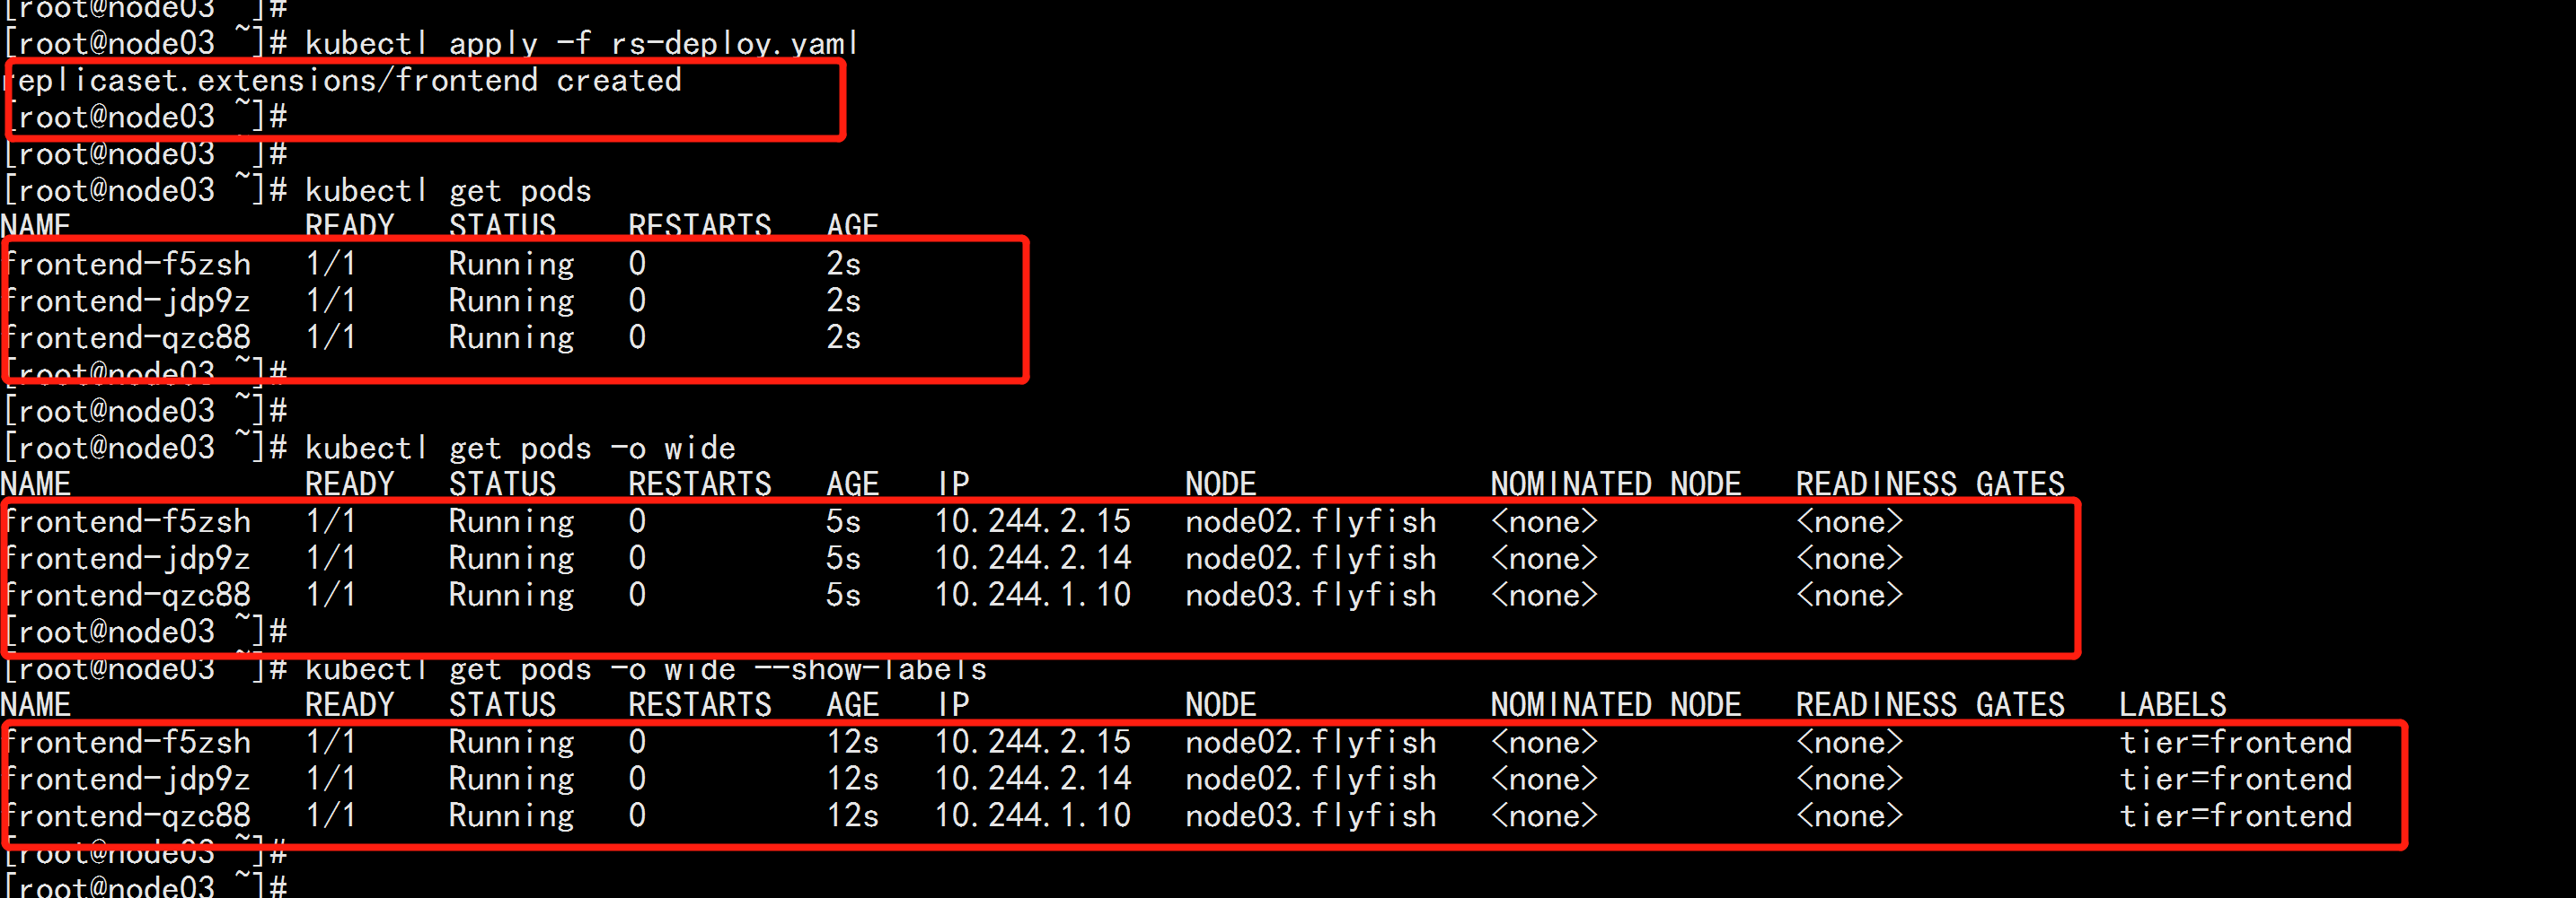Click the '--show-labels' flag in the command
This screenshot has height=898, width=2576.
pyautogui.click(x=871, y=669)
